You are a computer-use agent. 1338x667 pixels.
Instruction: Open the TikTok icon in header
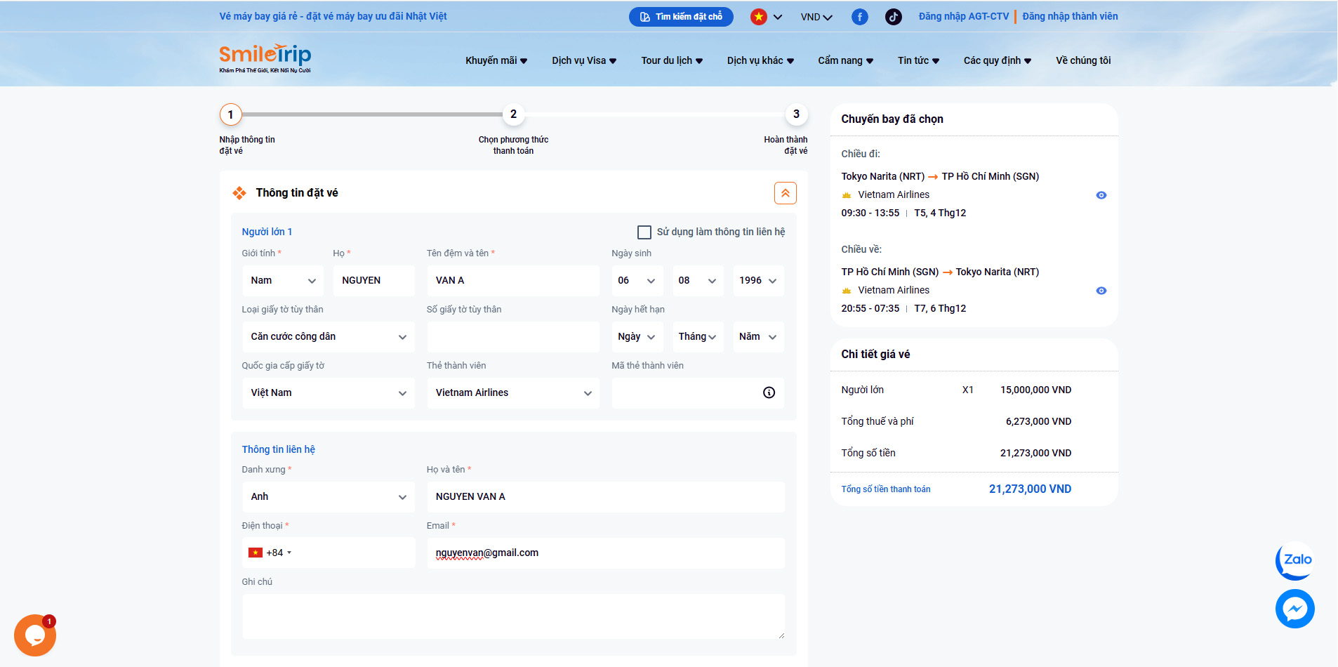(x=893, y=17)
